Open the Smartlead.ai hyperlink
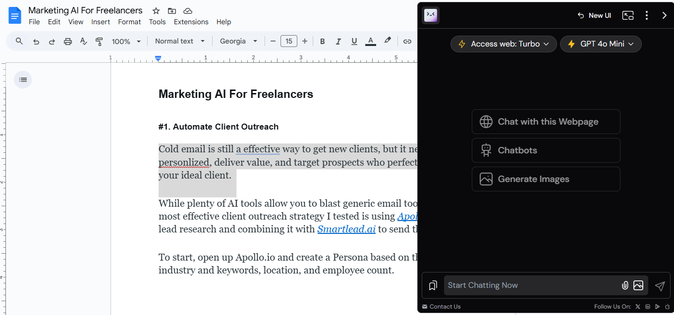This screenshot has width=674, height=315. click(x=346, y=229)
